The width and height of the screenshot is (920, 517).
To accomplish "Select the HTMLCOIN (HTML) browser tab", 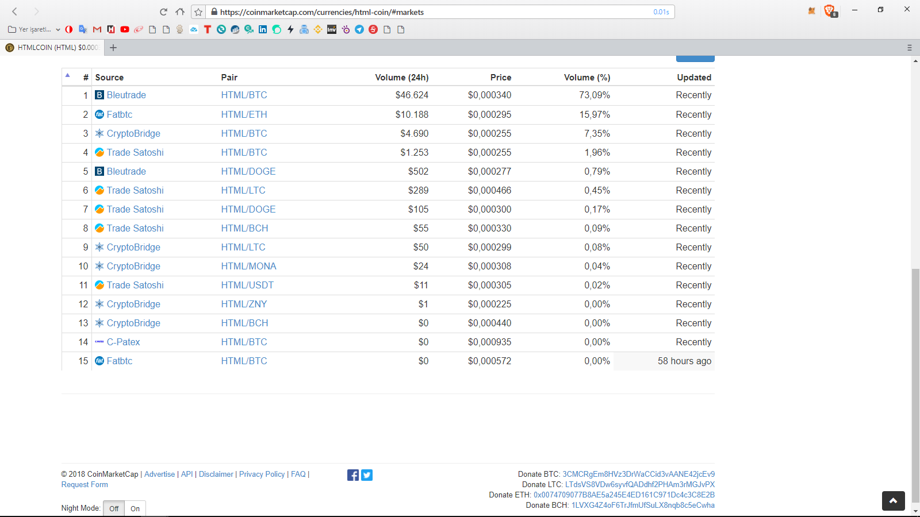I will (52, 48).
